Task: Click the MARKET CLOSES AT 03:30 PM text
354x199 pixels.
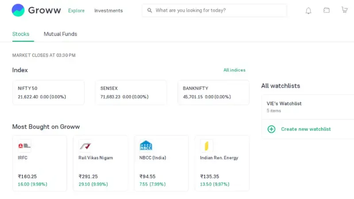Action: coord(44,55)
